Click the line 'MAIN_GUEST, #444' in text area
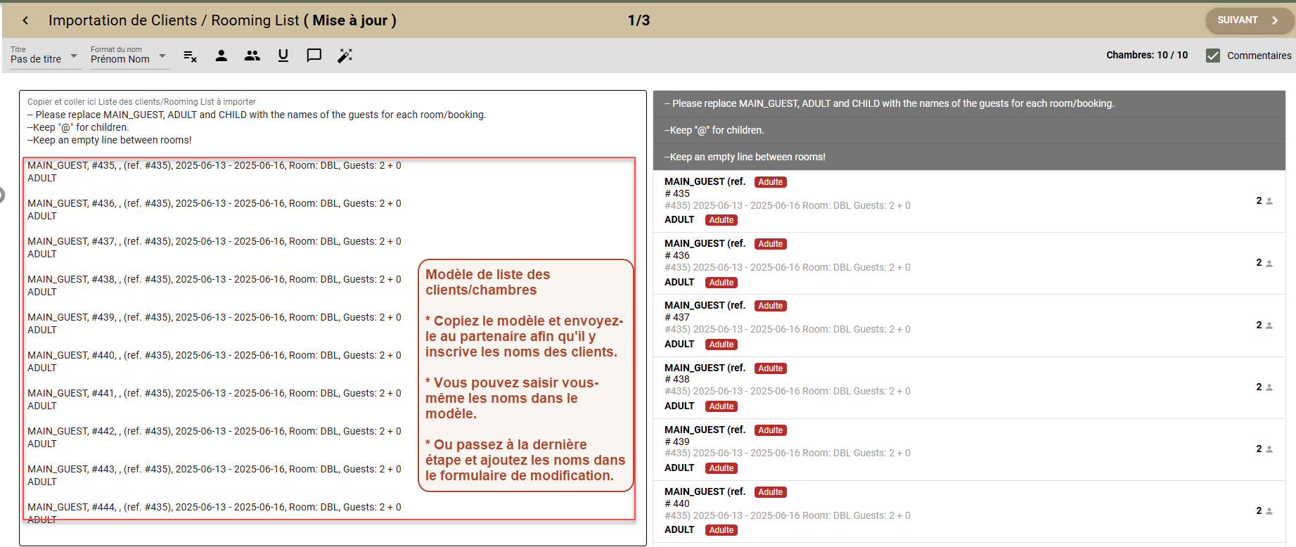Image resolution: width=1296 pixels, height=547 pixels. [214, 508]
